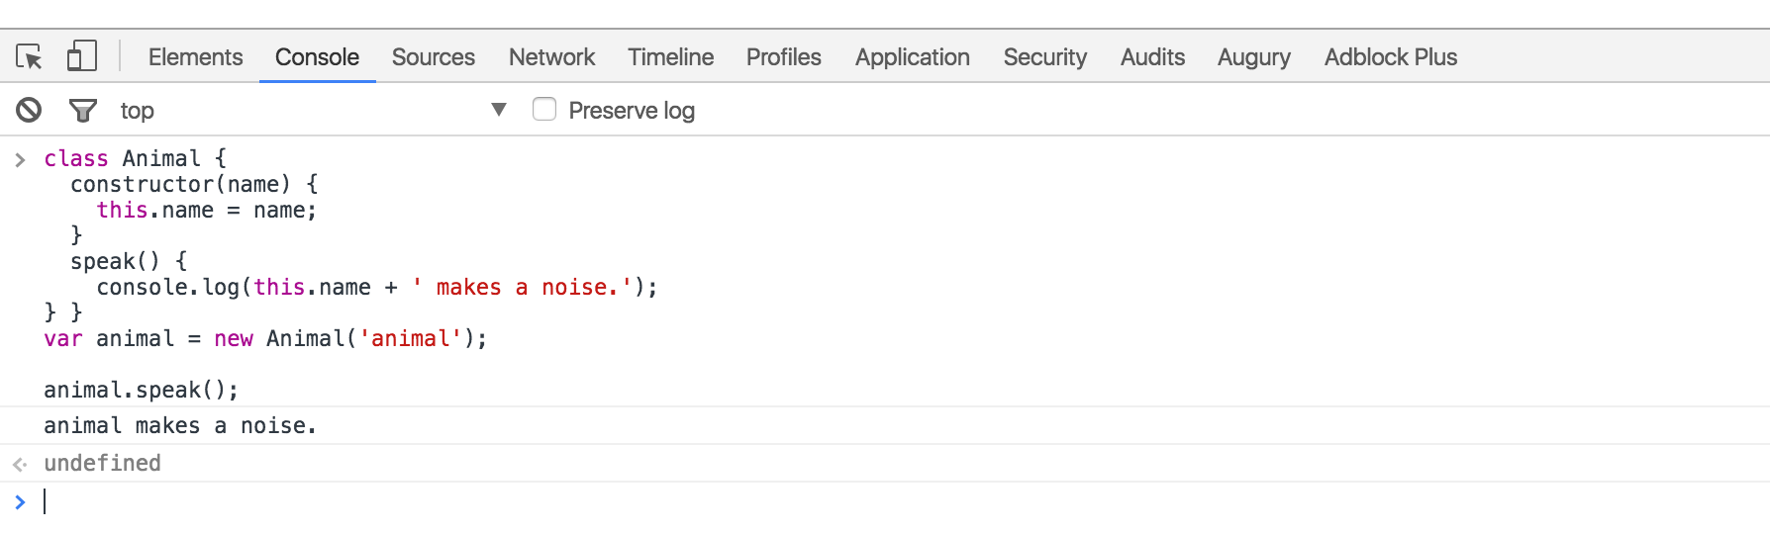The width and height of the screenshot is (1770, 534).
Task: Open the Augury extension tab
Action: point(1253,57)
